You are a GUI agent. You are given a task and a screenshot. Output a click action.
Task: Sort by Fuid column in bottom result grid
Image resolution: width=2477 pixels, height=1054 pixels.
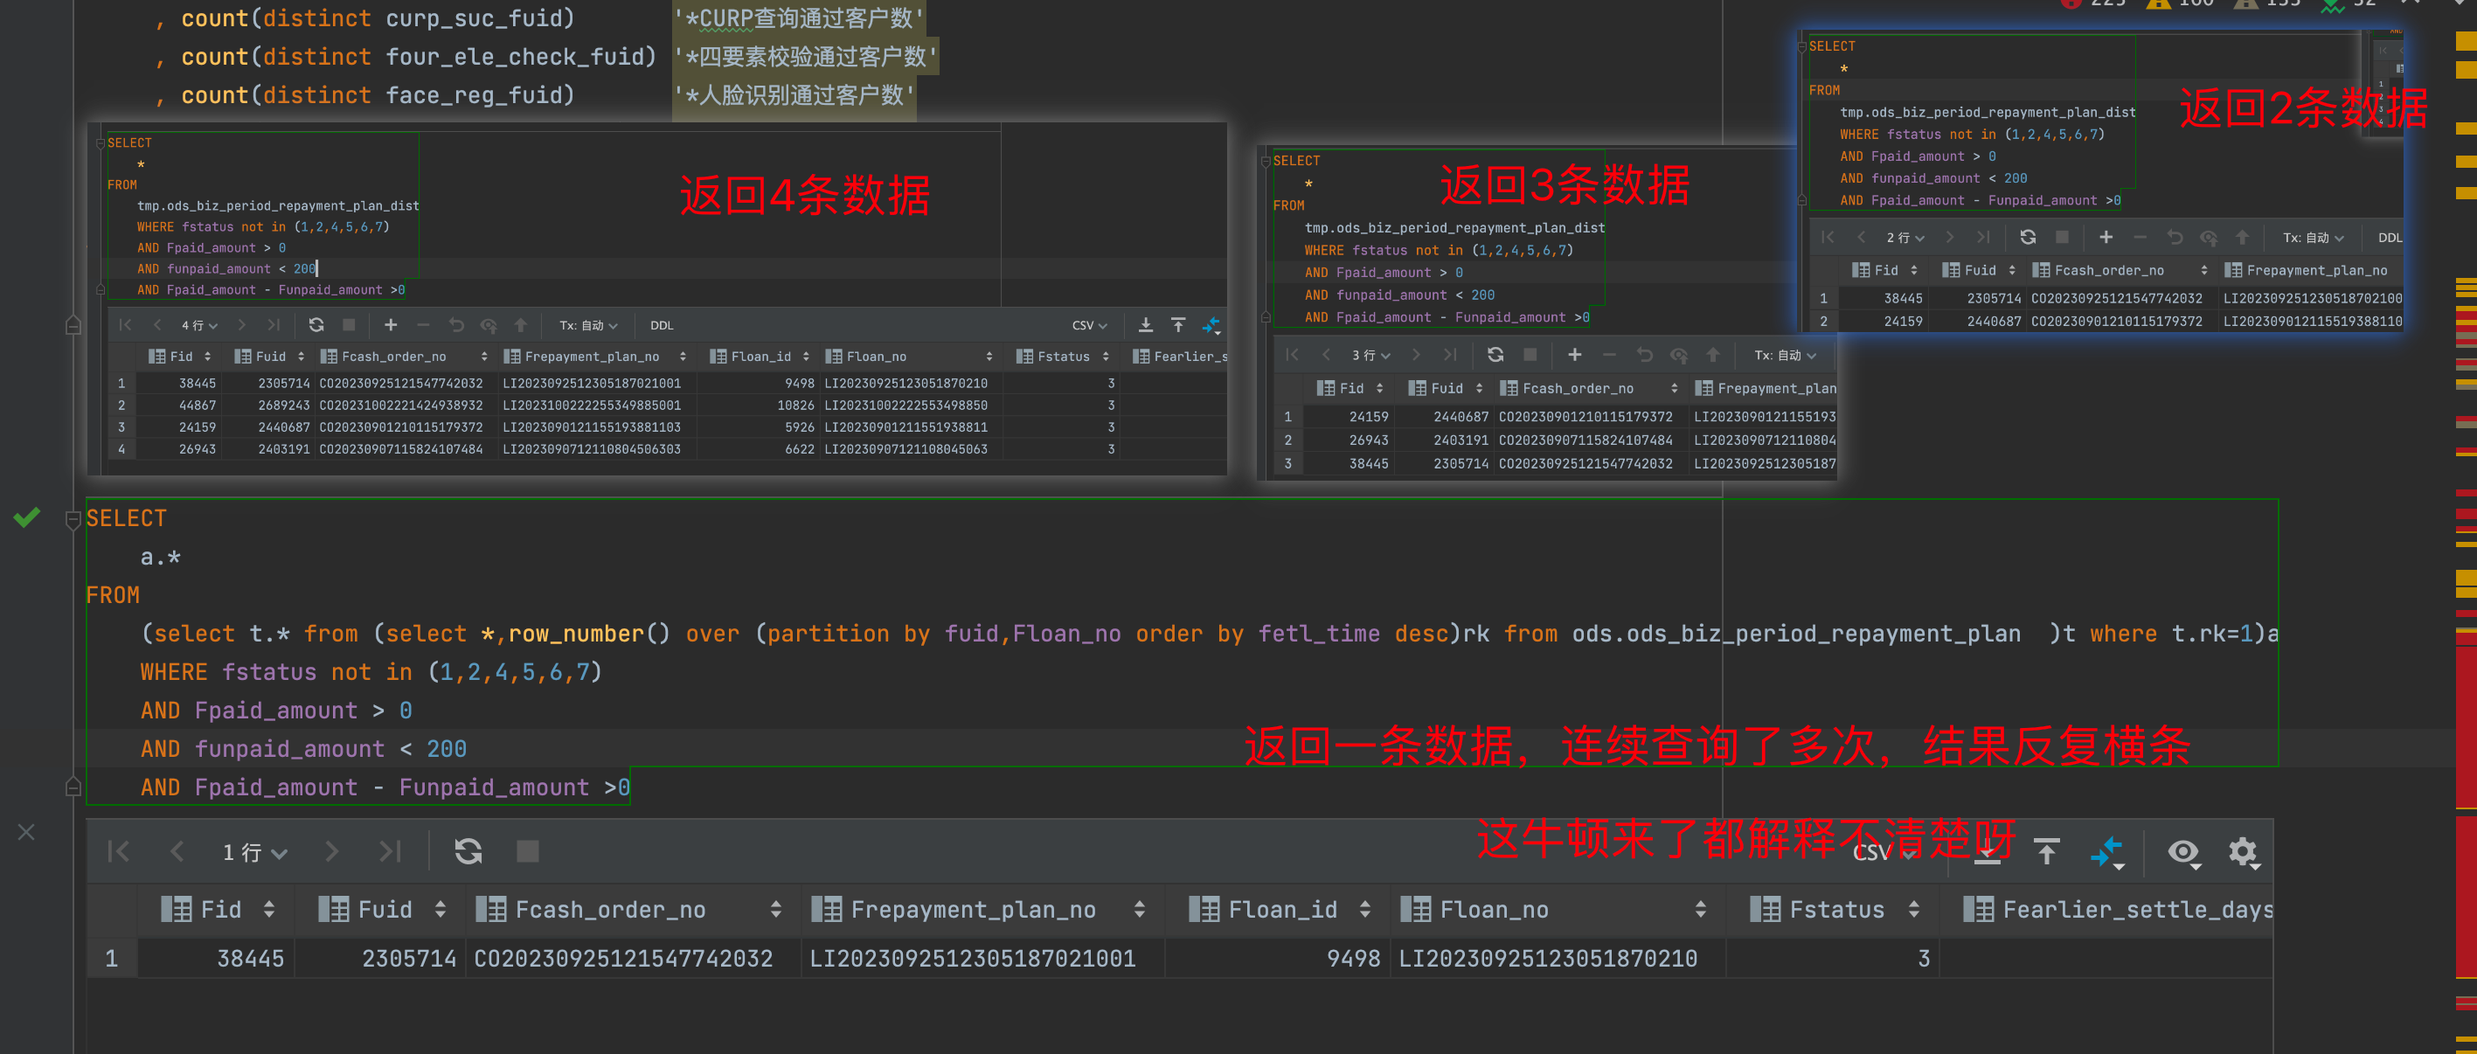441,910
